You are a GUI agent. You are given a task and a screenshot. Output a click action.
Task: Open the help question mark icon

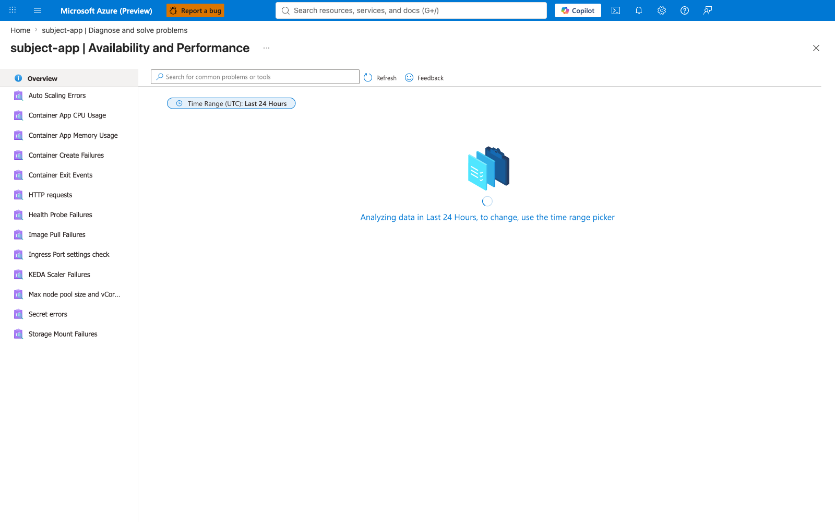(x=685, y=10)
